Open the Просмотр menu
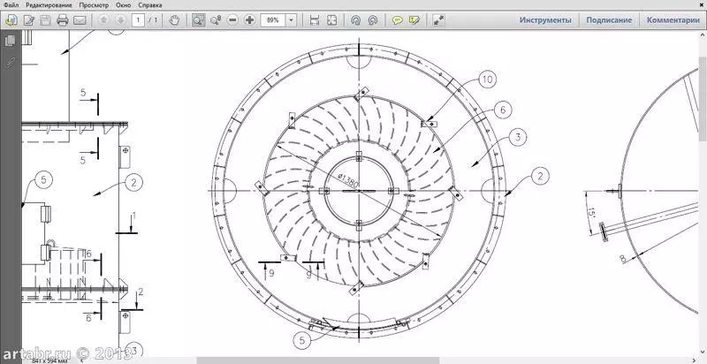The image size is (707, 364). (x=94, y=5)
